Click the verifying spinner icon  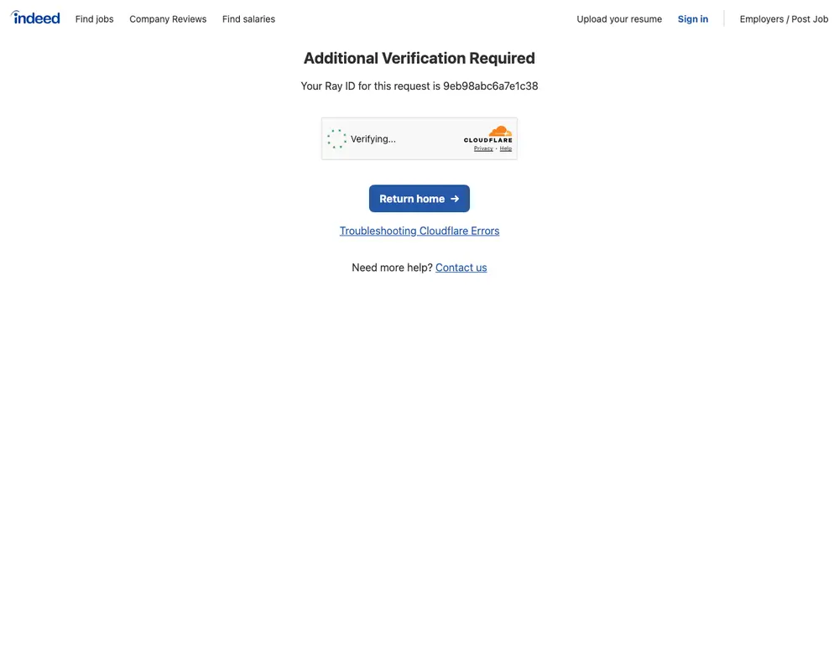(x=336, y=138)
